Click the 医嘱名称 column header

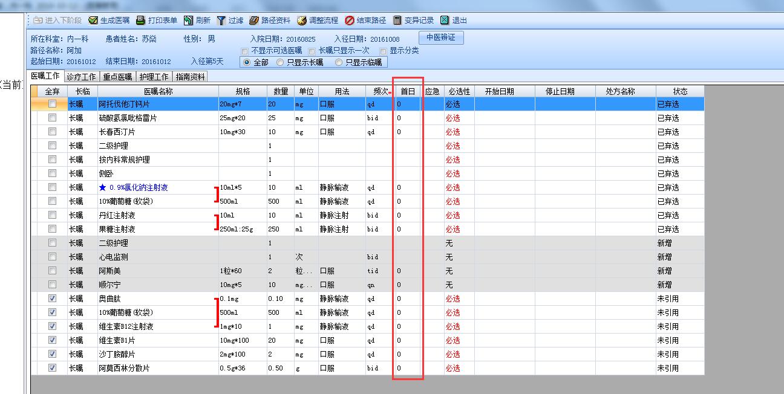coord(158,91)
